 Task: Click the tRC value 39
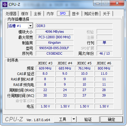pos(104,95)
